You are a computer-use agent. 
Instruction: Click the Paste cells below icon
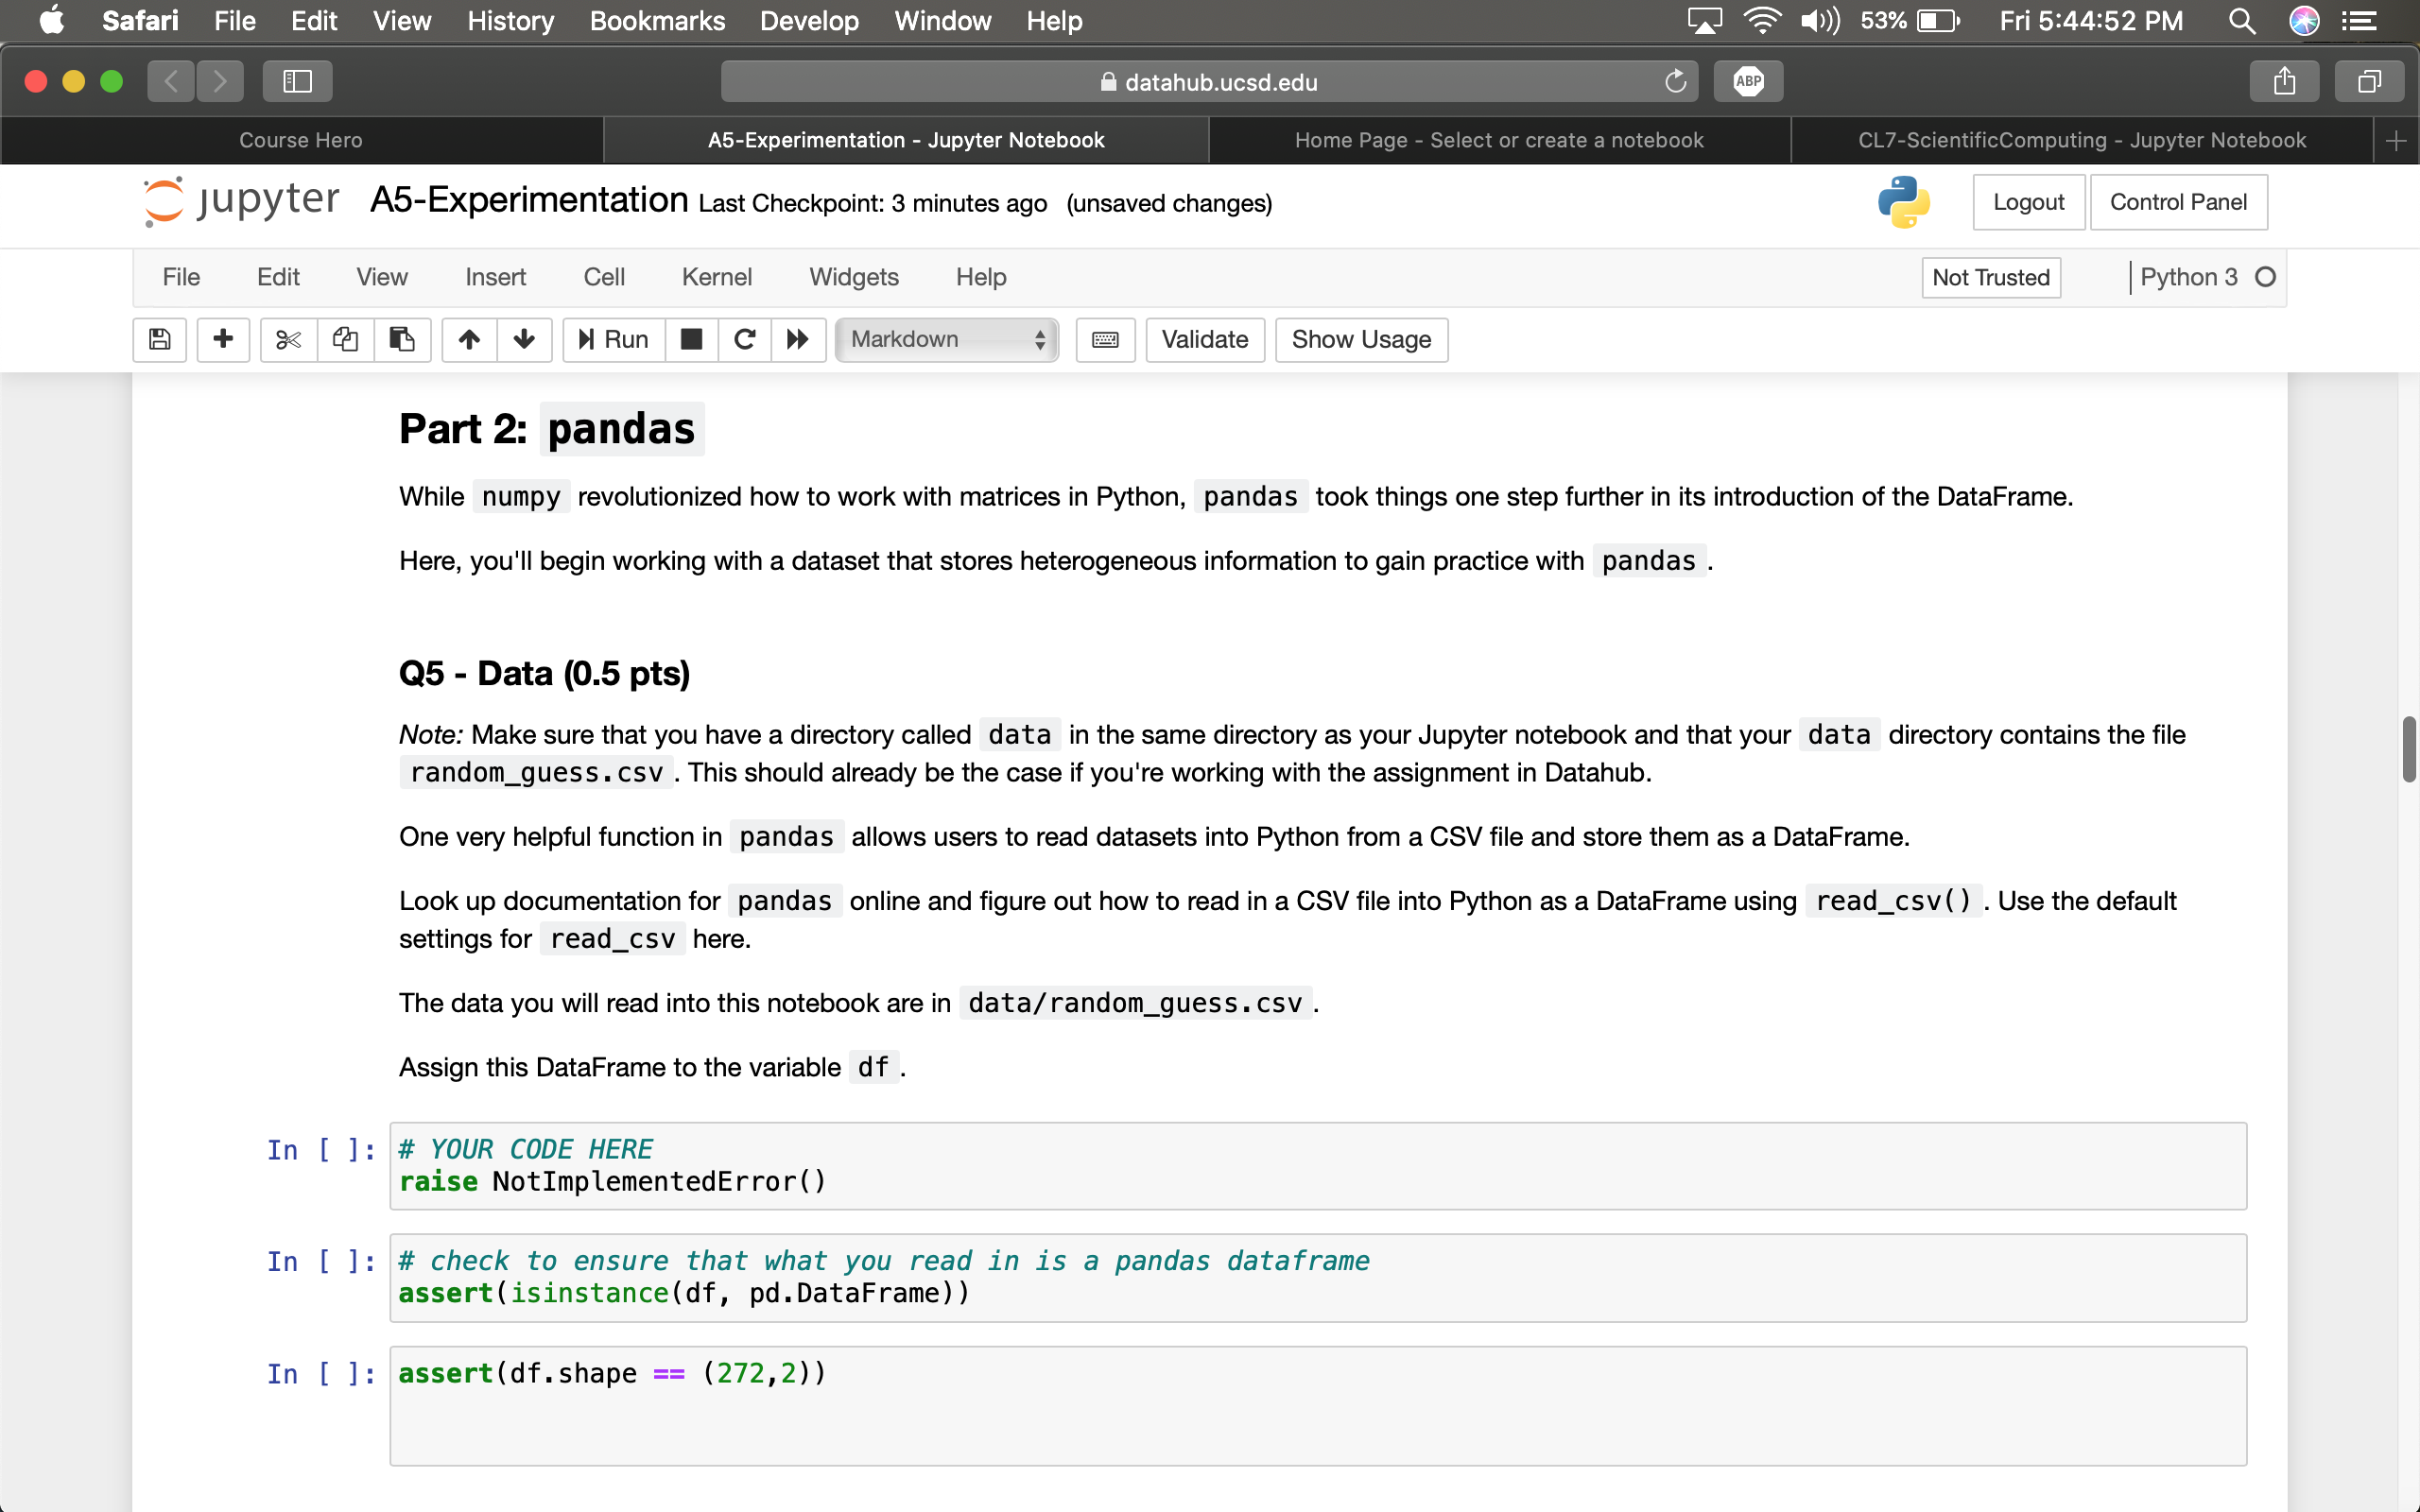(x=399, y=338)
